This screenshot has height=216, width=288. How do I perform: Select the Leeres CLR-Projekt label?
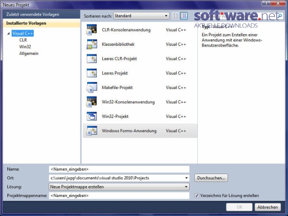click(119, 59)
